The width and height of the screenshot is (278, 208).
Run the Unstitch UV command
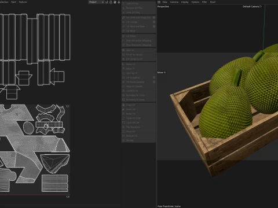(x=138, y=91)
